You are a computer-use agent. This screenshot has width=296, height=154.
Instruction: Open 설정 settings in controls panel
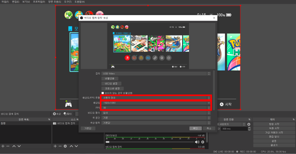click(x=274, y=141)
